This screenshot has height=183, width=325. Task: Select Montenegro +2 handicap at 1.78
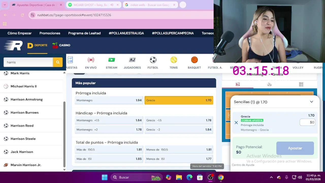point(109,130)
